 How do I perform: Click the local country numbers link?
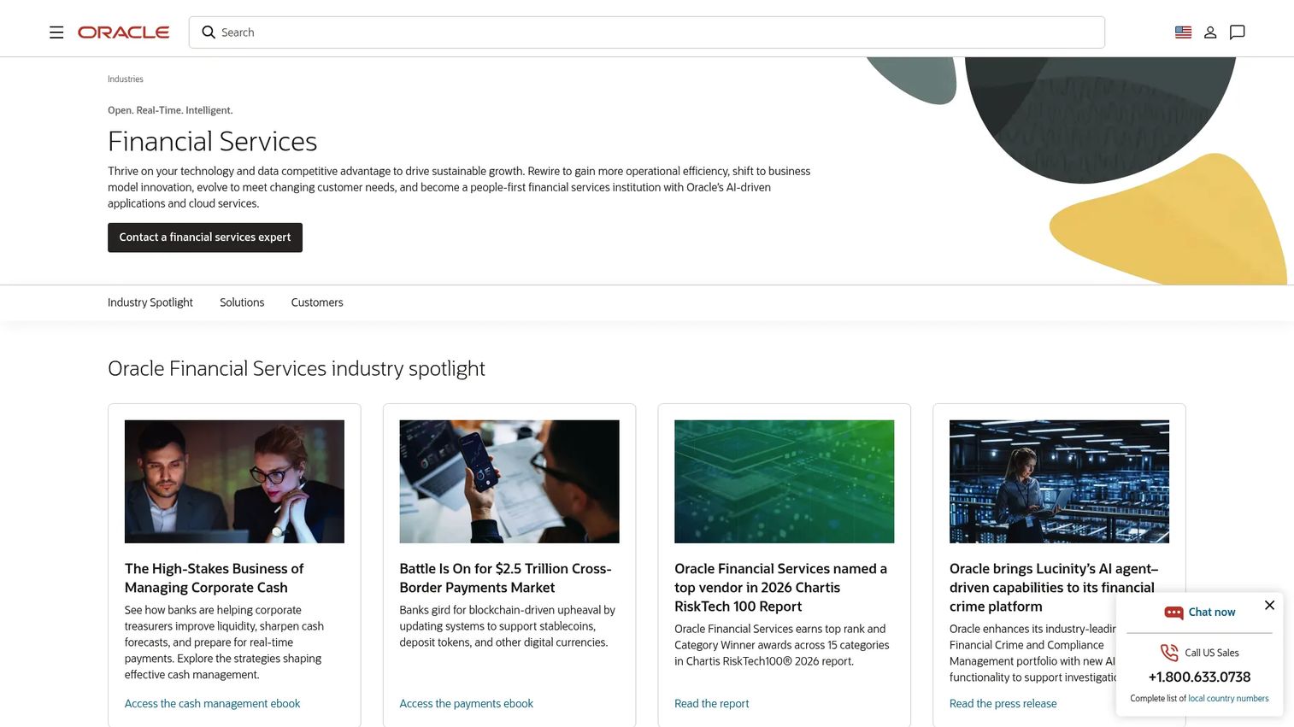[x=1228, y=699]
